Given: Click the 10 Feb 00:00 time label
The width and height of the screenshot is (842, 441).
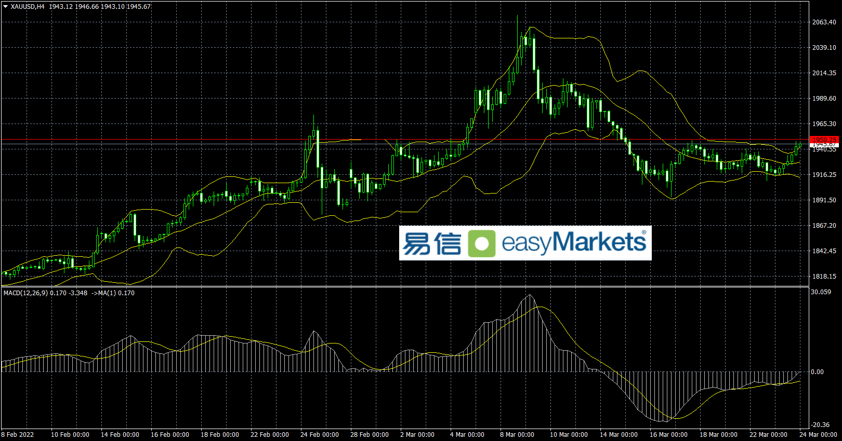Looking at the screenshot, I should [70, 435].
